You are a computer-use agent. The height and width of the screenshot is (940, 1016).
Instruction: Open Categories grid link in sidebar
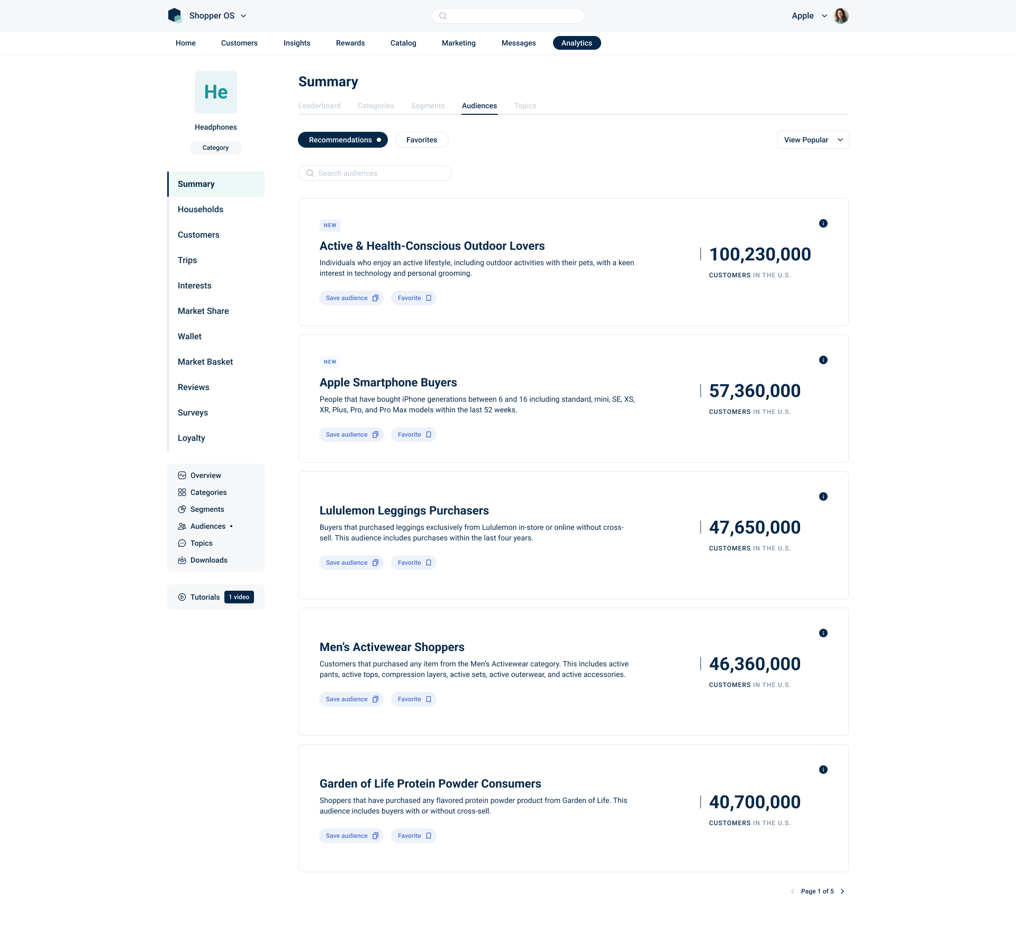pos(202,492)
